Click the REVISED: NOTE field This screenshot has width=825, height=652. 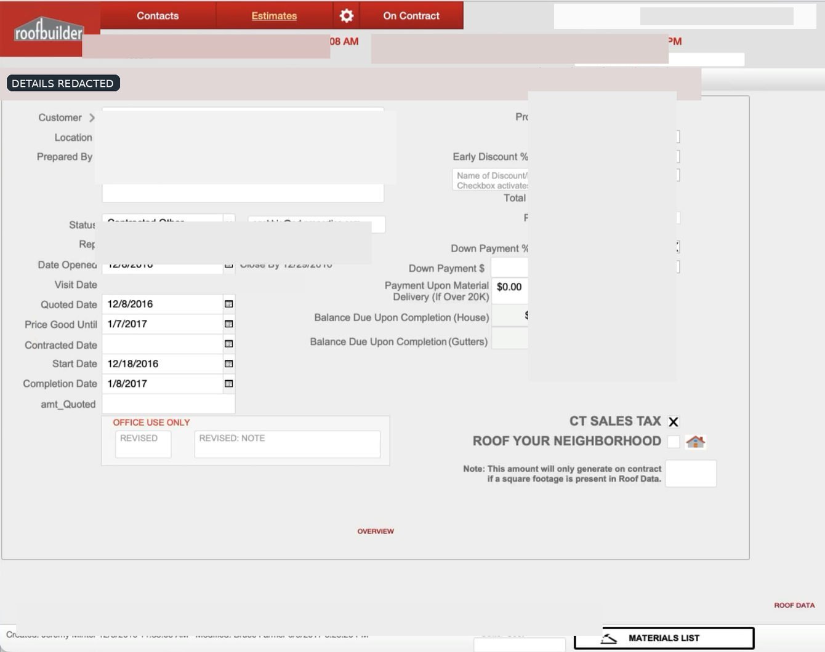coord(288,444)
